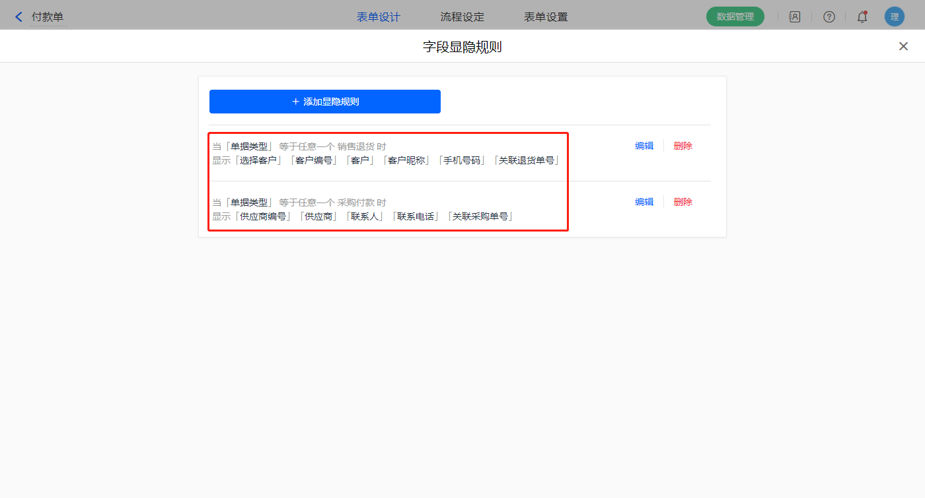Click the 选择客户 field tag
Image resolution: width=925 pixels, height=498 pixels.
(258, 160)
